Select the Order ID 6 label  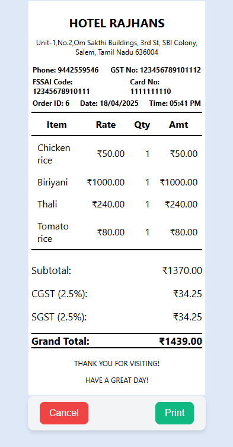pyautogui.click(x=51, y=103)
